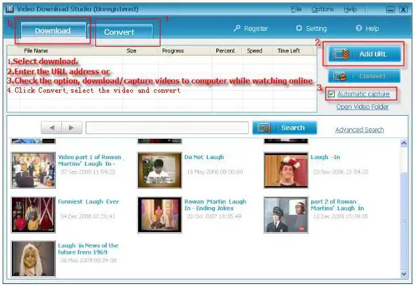This screenshot has width=415, height=286.
Task: Open the Help menu in the title bar
Action: point(350,9)
